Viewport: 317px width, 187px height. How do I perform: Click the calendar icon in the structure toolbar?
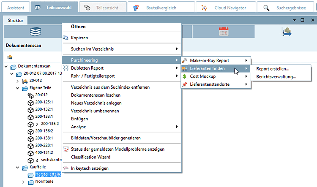coord(223,32)
